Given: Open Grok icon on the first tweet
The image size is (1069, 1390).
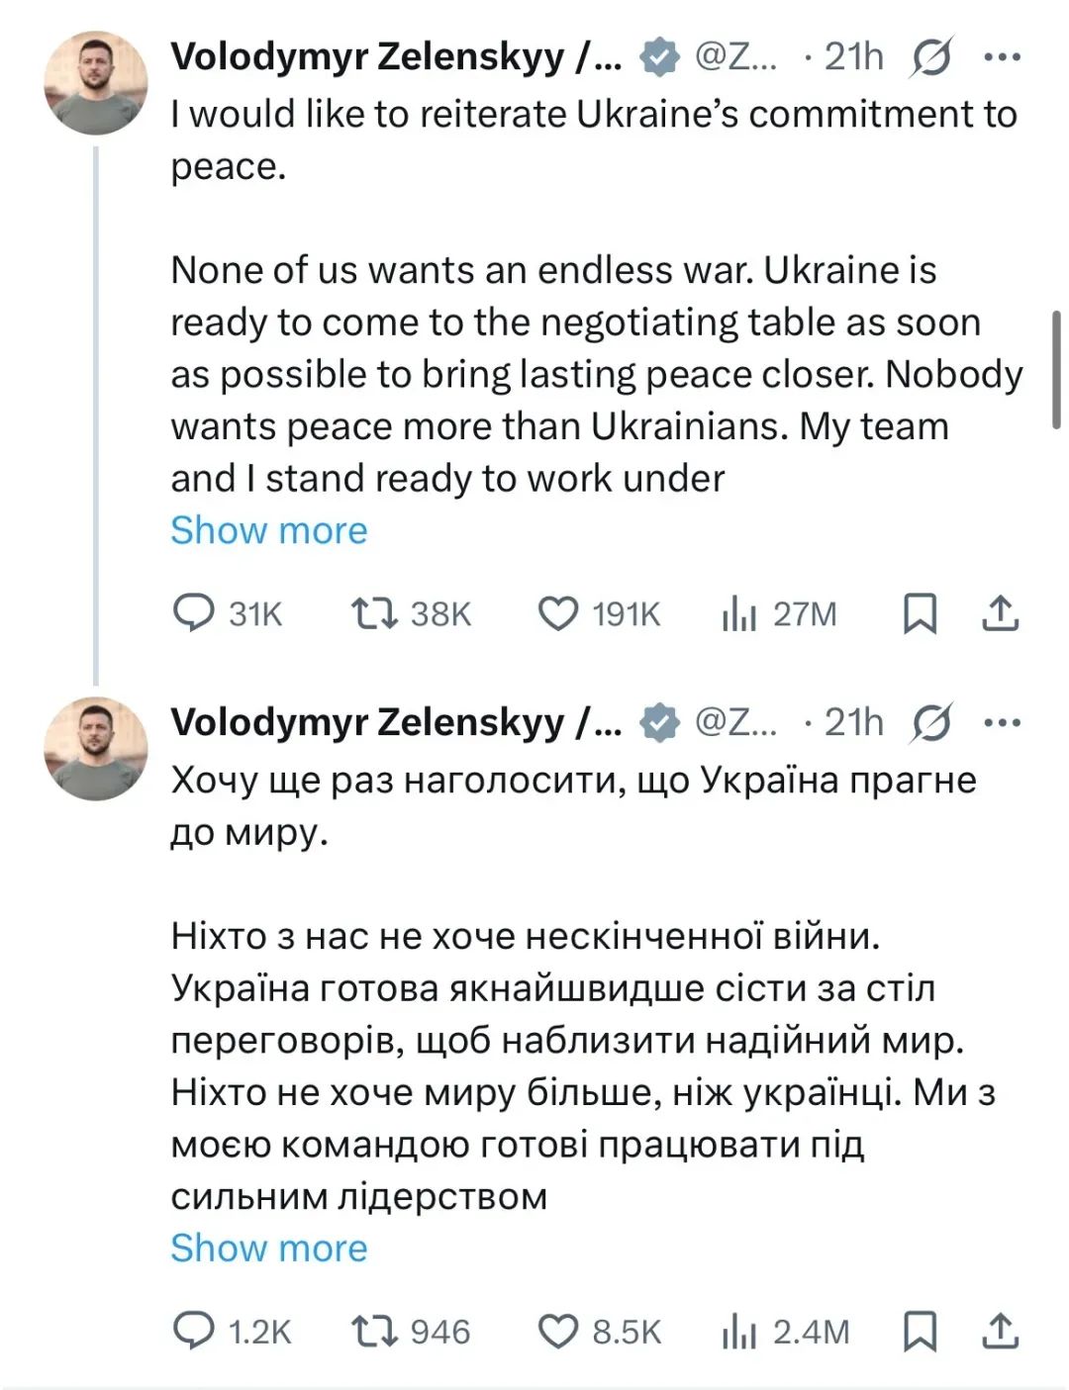Looking at the screenshot, I should (931, 57).
